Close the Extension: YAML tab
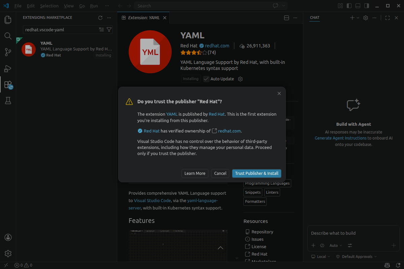 tap(165, 18)
